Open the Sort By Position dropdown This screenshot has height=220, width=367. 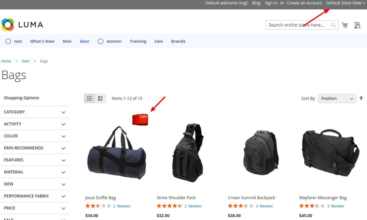coord(337,98)
